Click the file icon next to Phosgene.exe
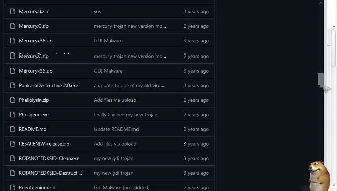This screenshot has height=191, width=337. (13, 115)
